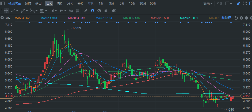Toggle the overlapping circles overlay button

pyautogui.click(x=114, y=11)
